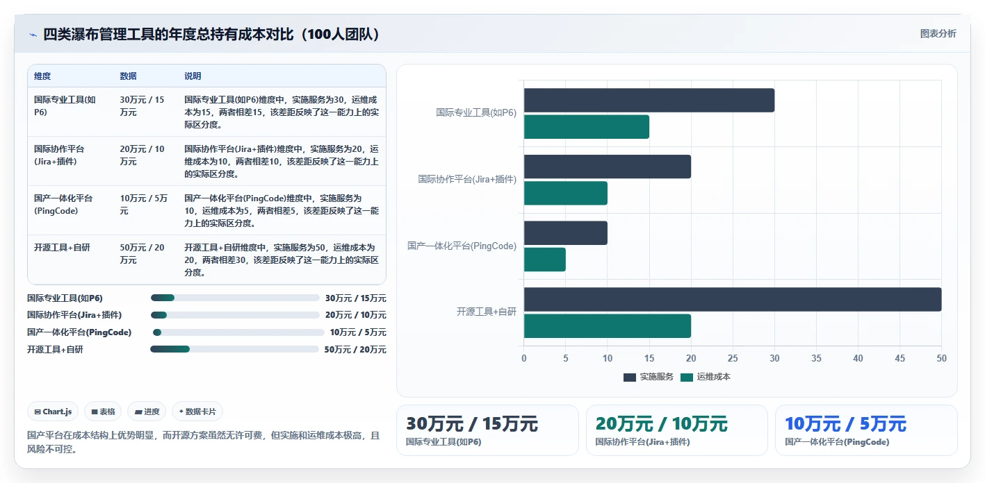Toggle the 运维成本 legend swatch
Screen dimensions: 985x483
[x=687, y=377]
